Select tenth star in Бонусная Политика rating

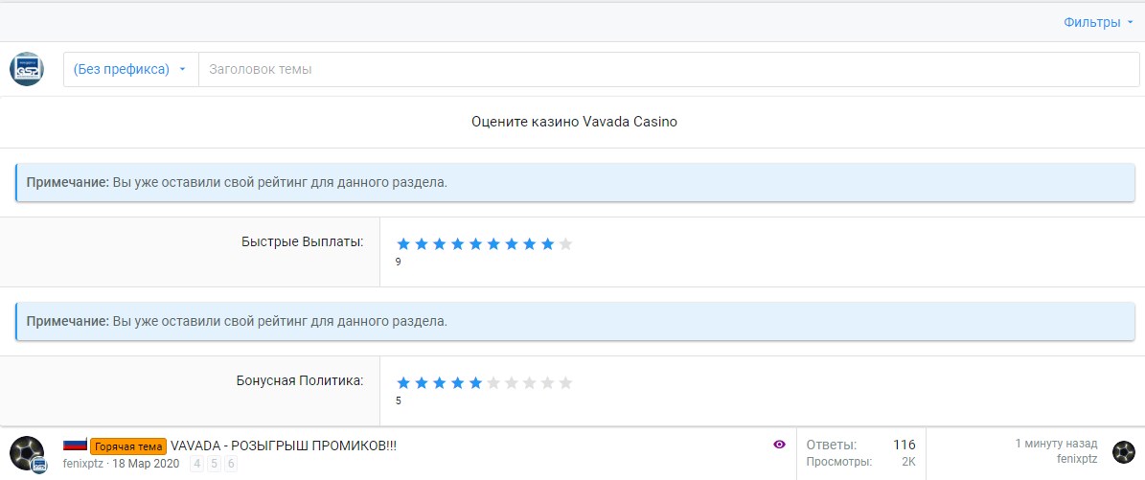[x=565, y=383]
